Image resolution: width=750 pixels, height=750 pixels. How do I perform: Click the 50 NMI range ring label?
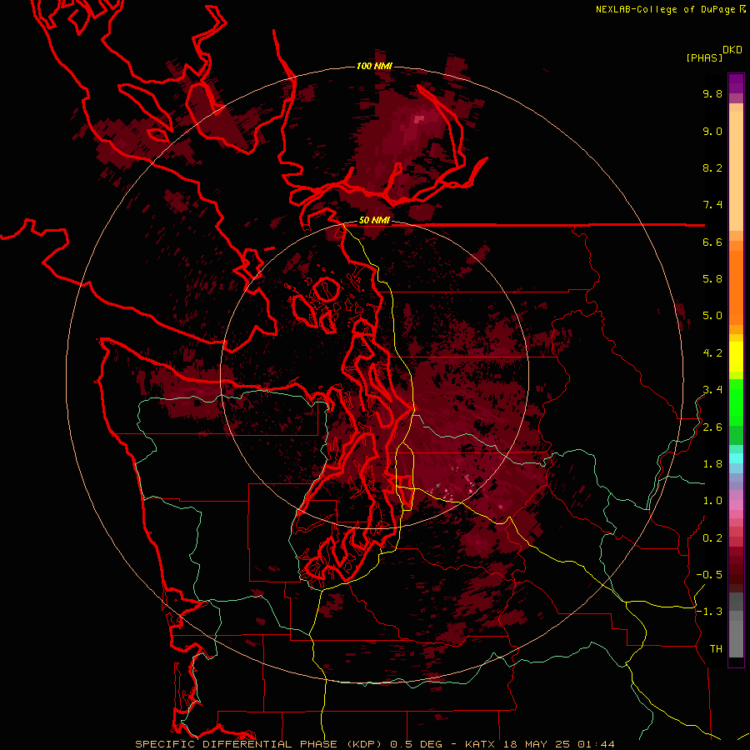[x=374, y=221]
